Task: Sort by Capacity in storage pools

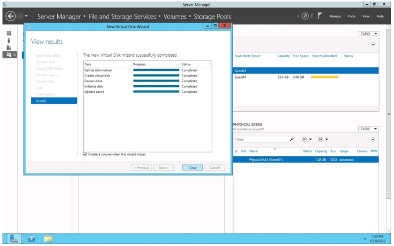Action: point(283,56)
